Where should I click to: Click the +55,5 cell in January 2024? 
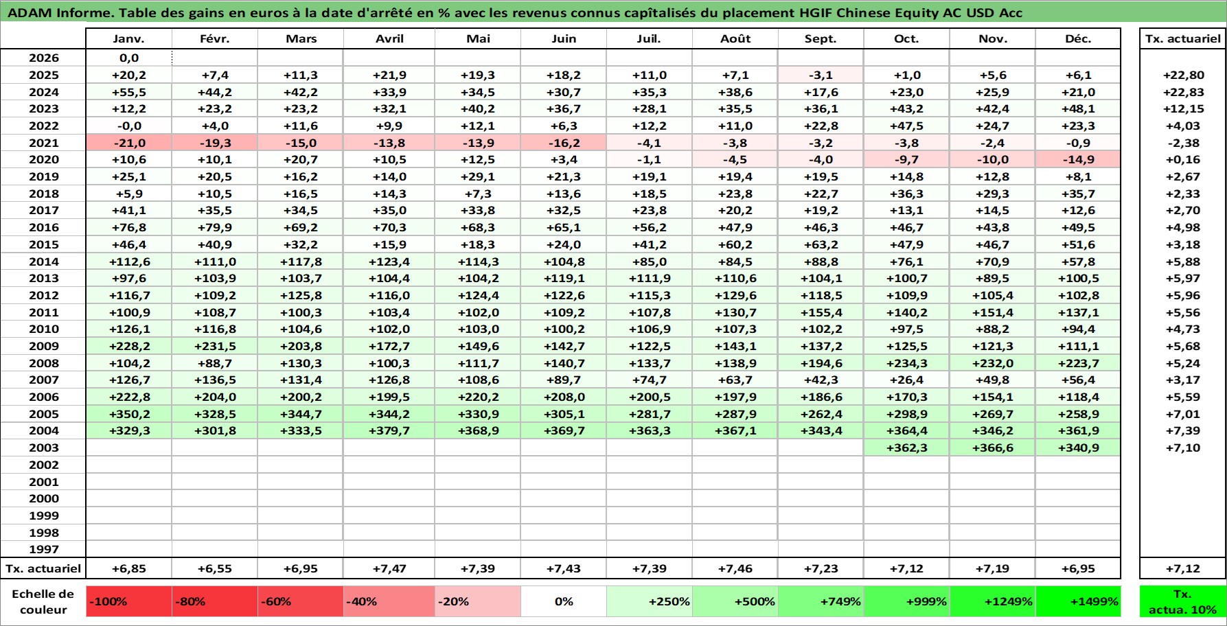(x=129, y=92)
